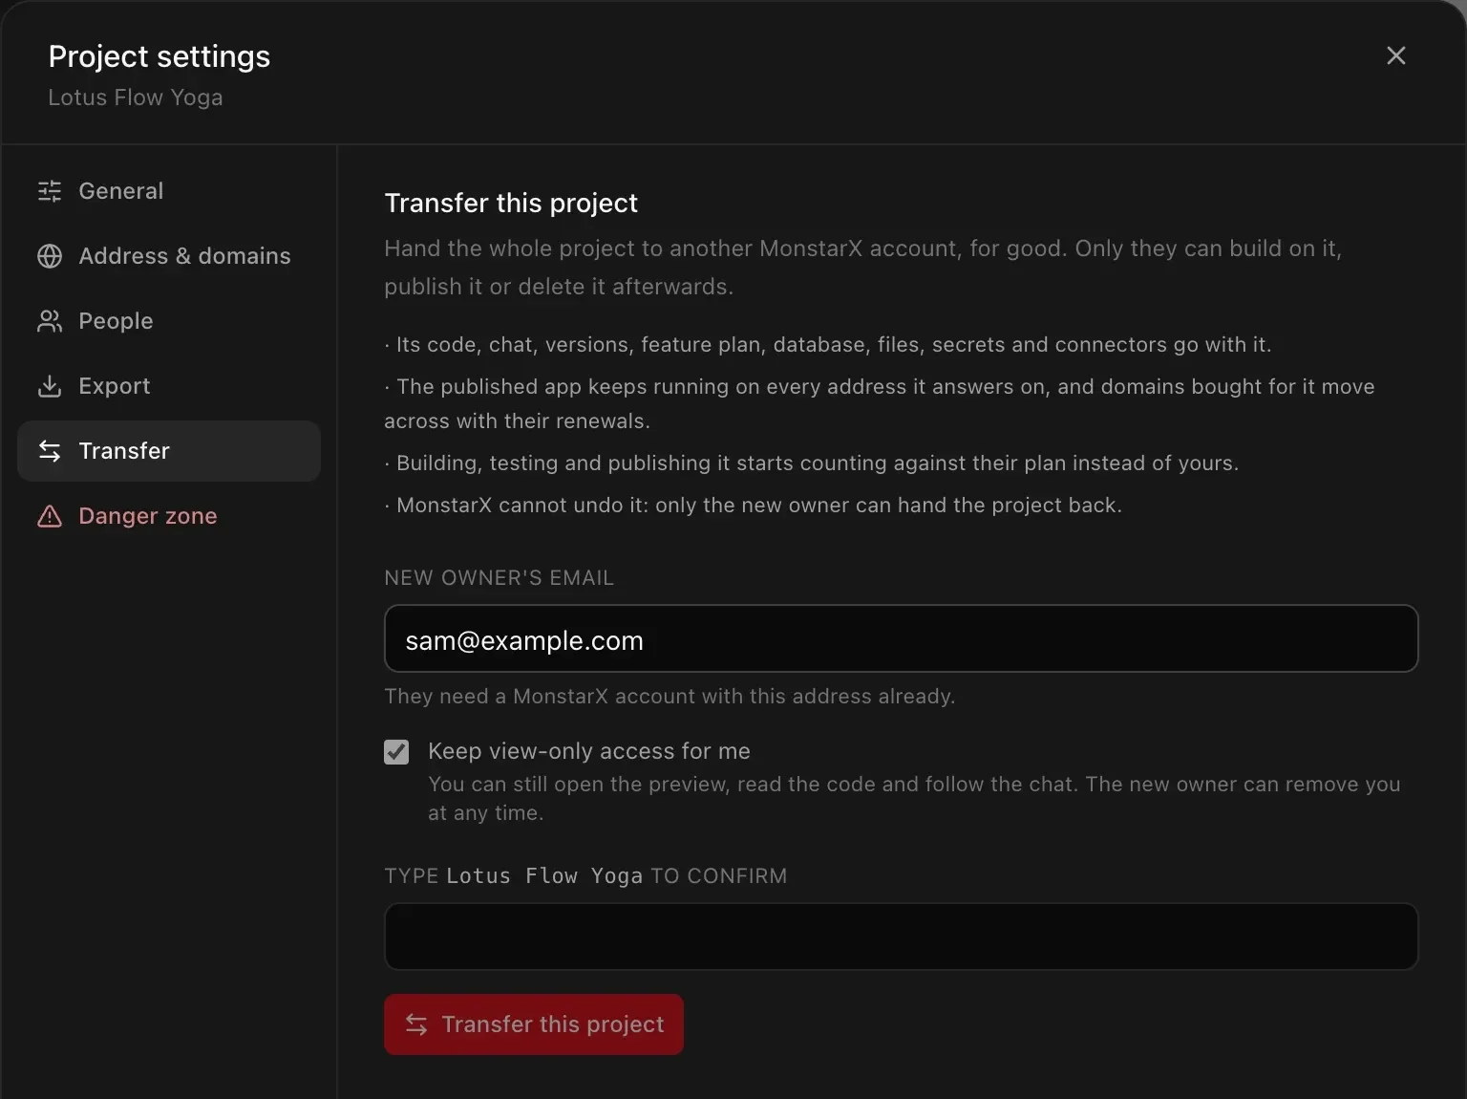
Task: Click the Danger zone warning triangle icon
Action: pyautogui.click(x=50, y=516)
